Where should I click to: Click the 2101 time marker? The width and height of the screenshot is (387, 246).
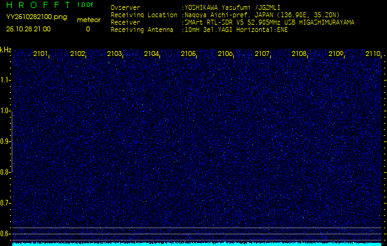click(x=41, y=54)
